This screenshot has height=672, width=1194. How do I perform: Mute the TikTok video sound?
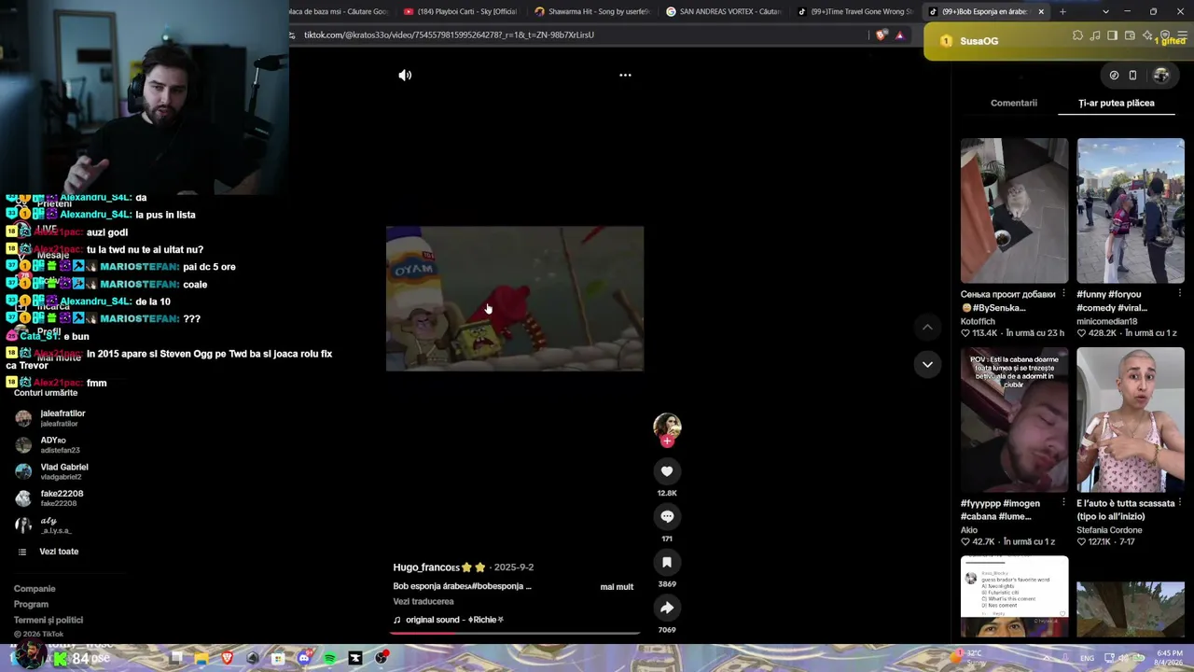405,75
